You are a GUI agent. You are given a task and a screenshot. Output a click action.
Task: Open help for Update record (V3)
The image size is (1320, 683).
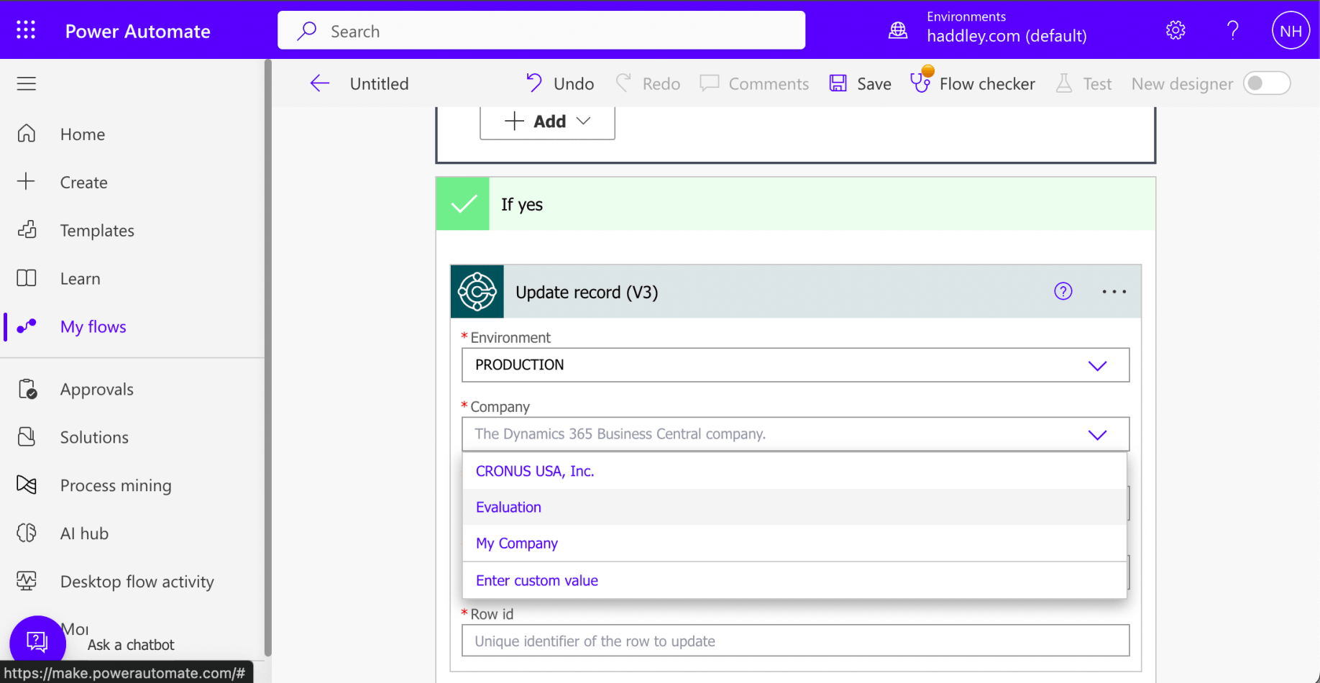[1063, 291]
